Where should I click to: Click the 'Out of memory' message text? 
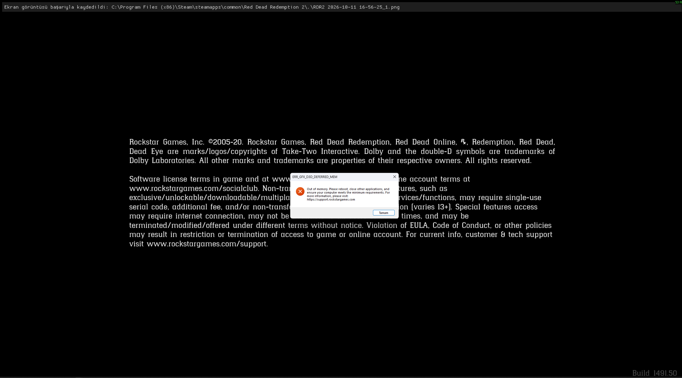[x=348, y=194]
